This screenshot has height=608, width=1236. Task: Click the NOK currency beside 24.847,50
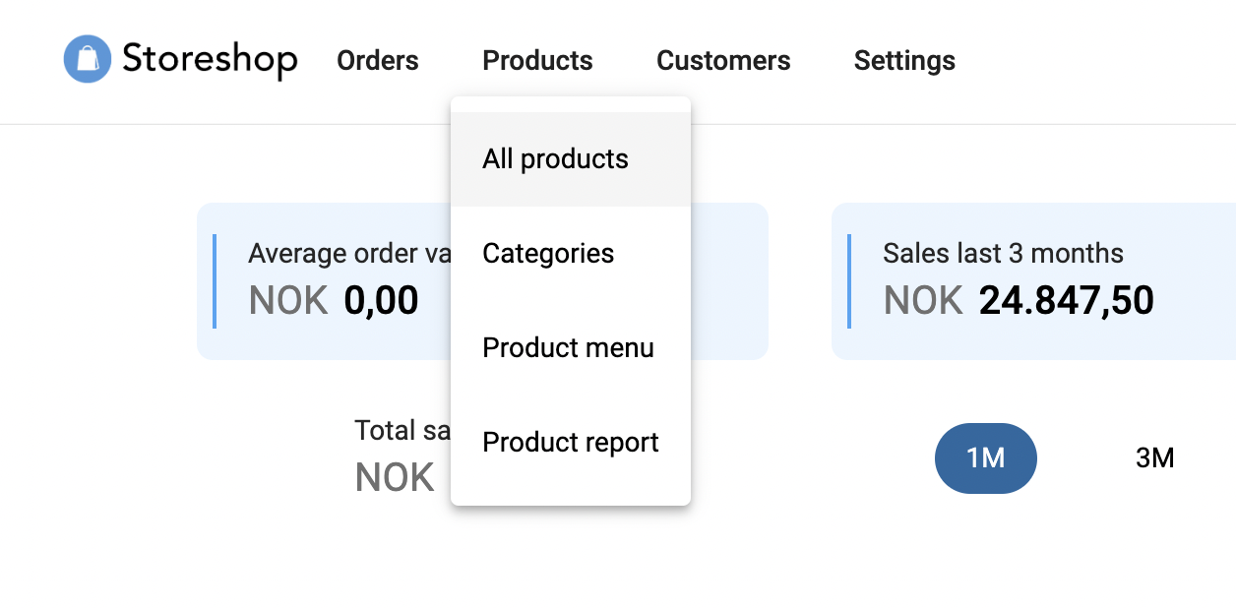pyautogui.click(x=923, y=300)
